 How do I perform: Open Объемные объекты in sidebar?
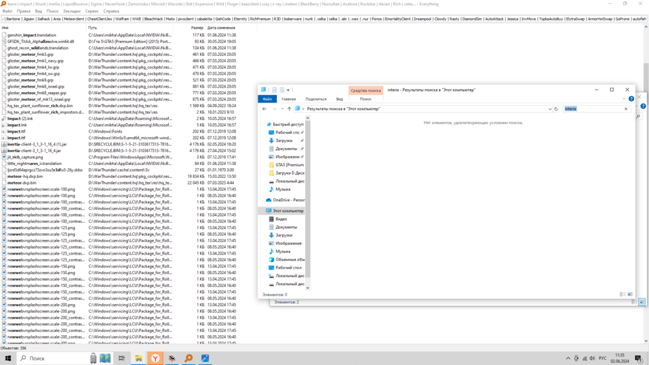pyautogui.click(x=289, y=260)
